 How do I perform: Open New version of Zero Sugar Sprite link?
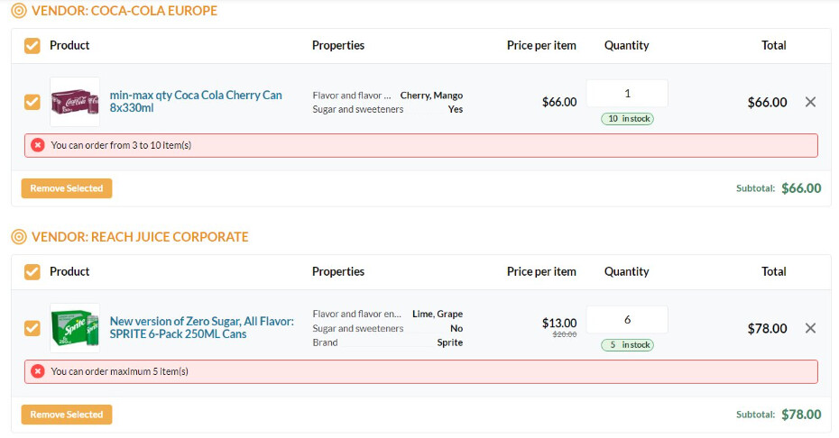tap(202, 327)
